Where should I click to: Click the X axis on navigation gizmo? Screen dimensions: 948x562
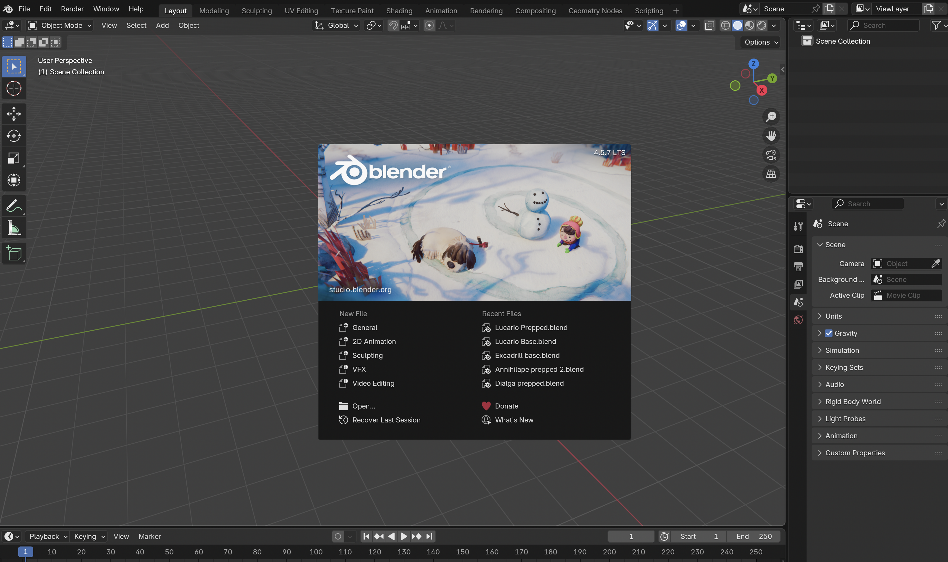coord(761,90)
